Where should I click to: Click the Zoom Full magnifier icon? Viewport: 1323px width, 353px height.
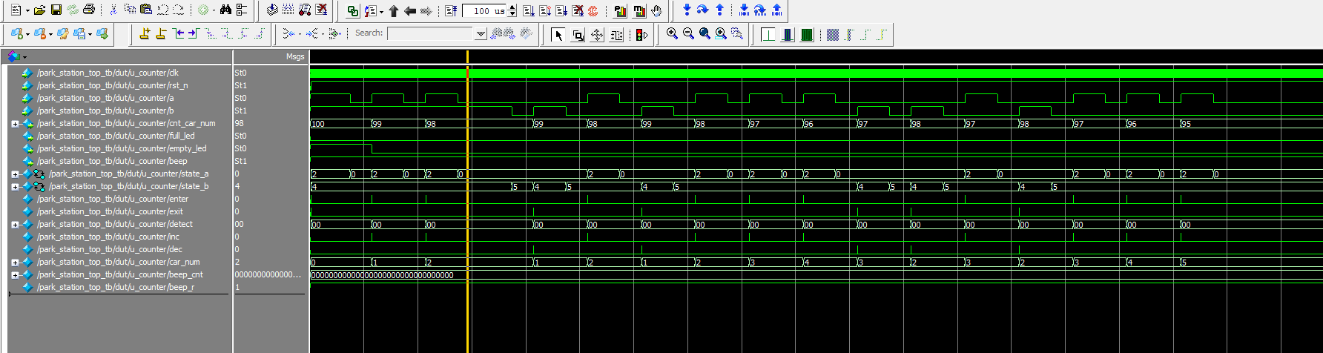[705, 34]
